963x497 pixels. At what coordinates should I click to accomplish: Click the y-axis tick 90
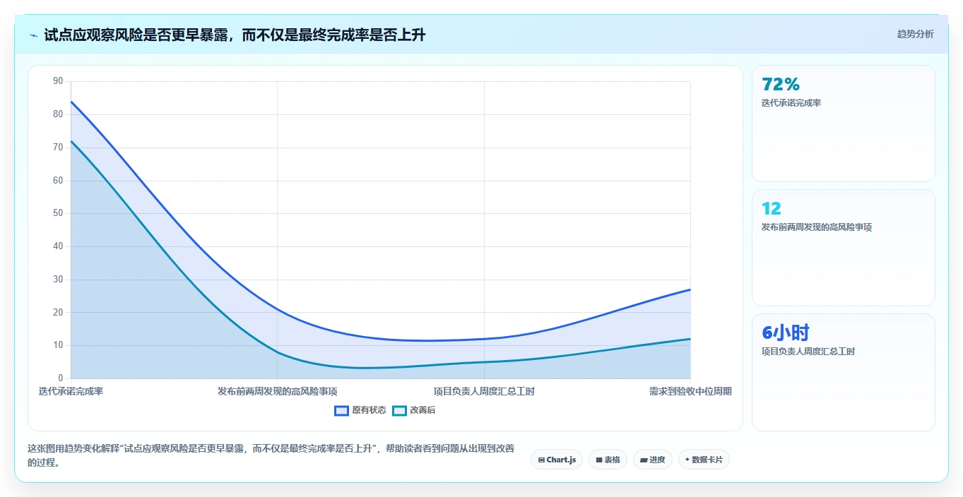(58, 81)
